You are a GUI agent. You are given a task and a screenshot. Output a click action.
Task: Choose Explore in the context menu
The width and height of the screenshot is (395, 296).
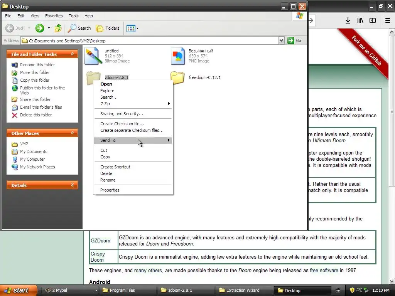tap(133, 91)
